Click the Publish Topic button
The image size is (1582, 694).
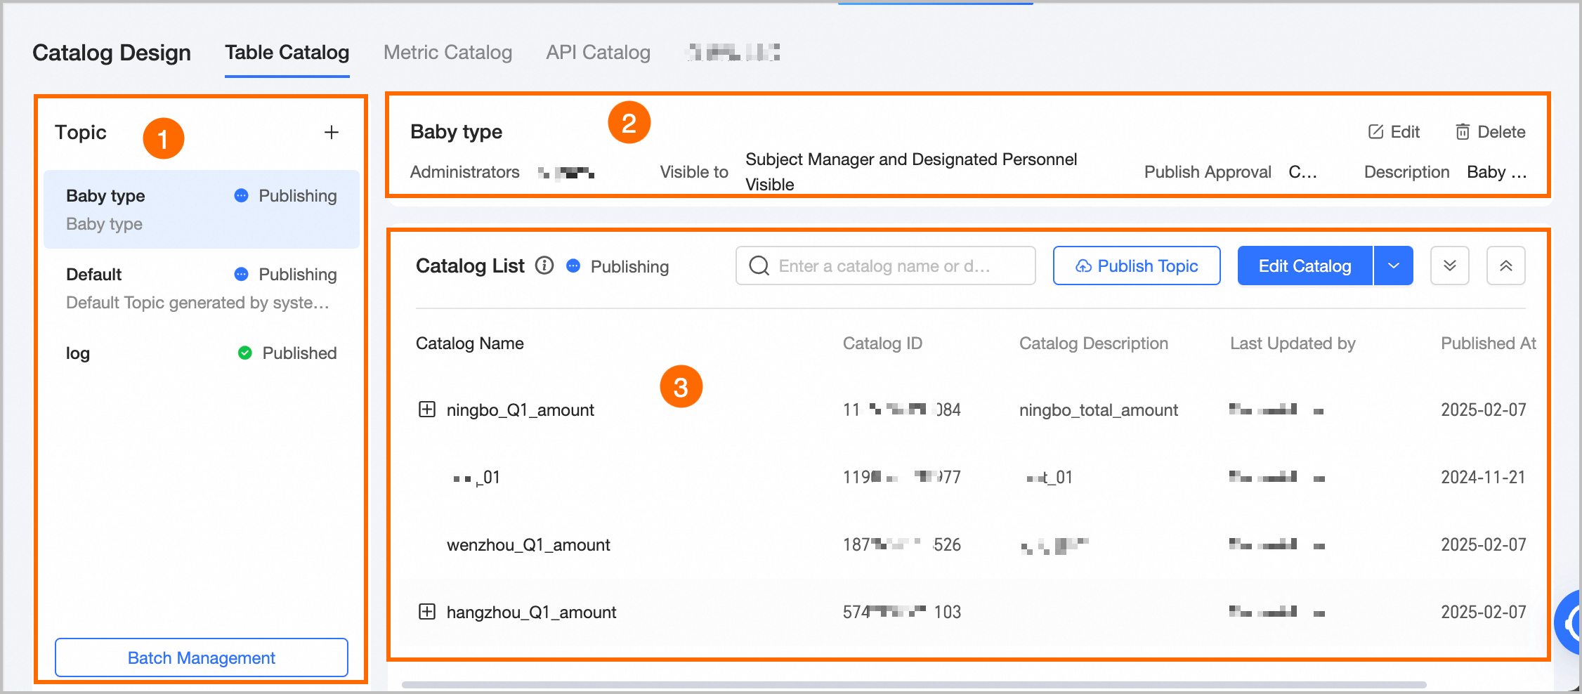[x=1136, y=266]
